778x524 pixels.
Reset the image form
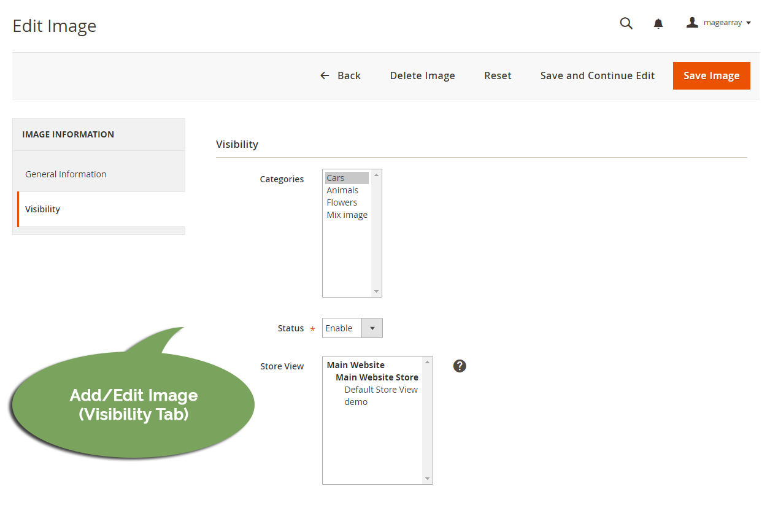498,75
